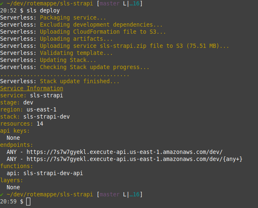Click the green checkmark on the top prompt line

[x=2, y=4]
